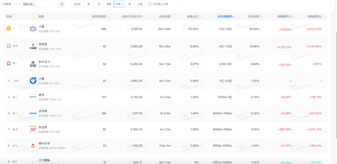Open the 智能设备 subcategory dropdown
Screen dimensions: 337x164
pyautogui.click(x=40, y=4)
